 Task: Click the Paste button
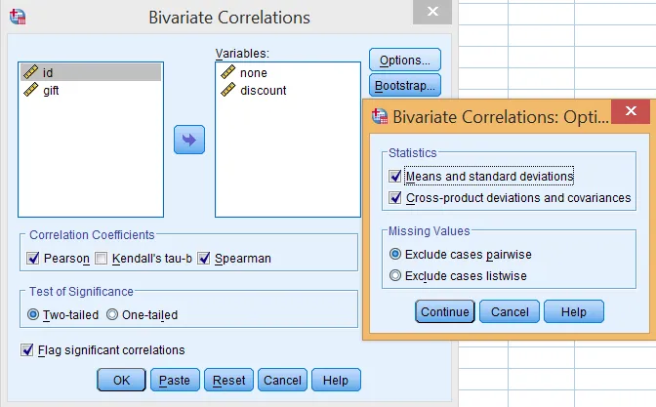pos(175,380)
